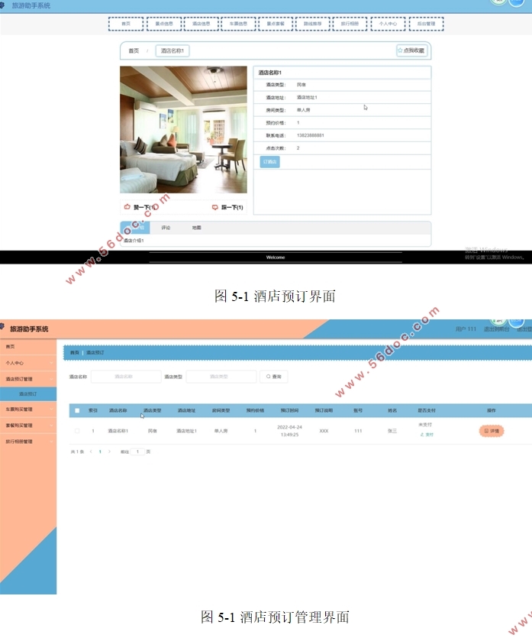Expand 车票购买管理 sidebar menu

[27, 410]
